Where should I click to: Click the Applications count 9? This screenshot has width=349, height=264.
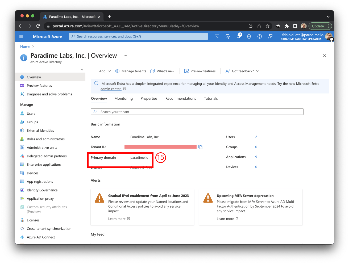pos(256,157)
